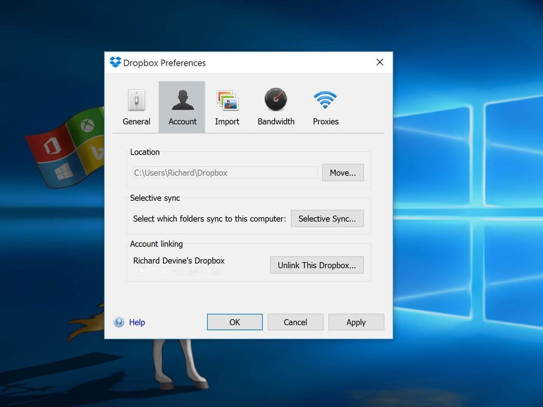Open the Bandwidth tab

275,107
